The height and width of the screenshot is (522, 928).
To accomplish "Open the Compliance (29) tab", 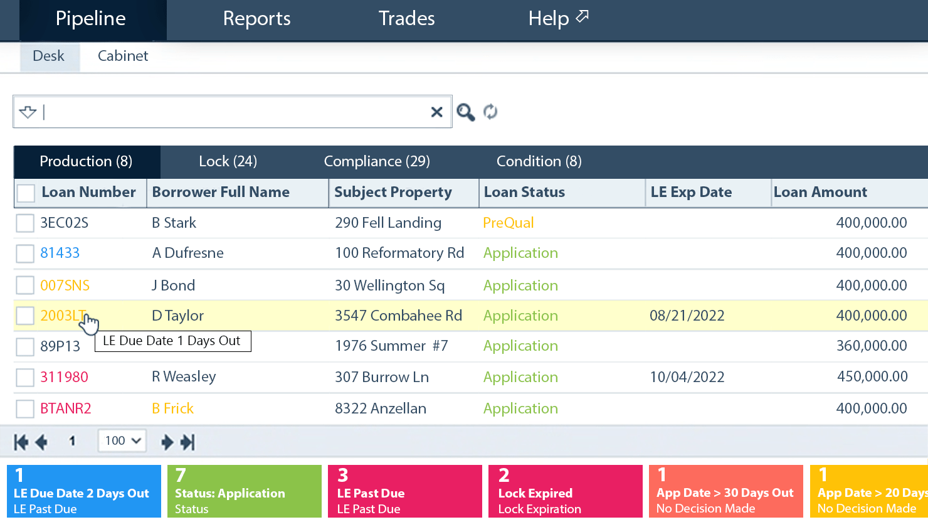I will [x=376, y=162].
